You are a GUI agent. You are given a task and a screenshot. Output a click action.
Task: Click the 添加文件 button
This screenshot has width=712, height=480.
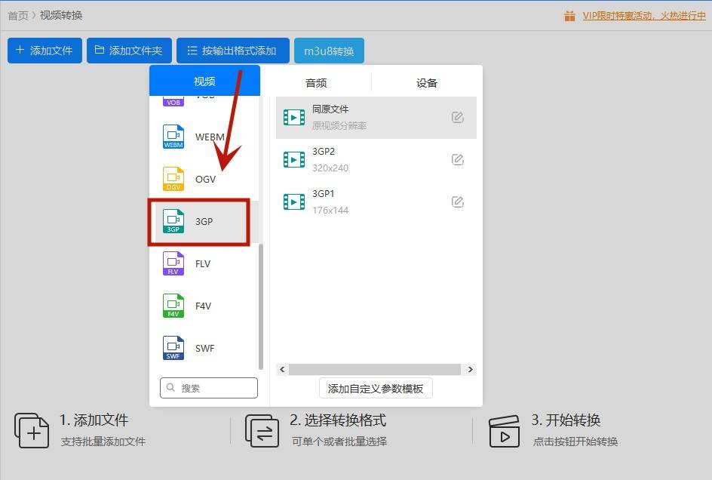pos(44,51)
